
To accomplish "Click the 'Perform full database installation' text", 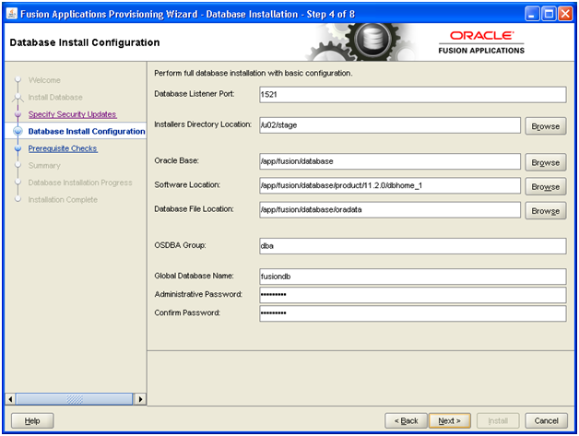I will [253, 73].
